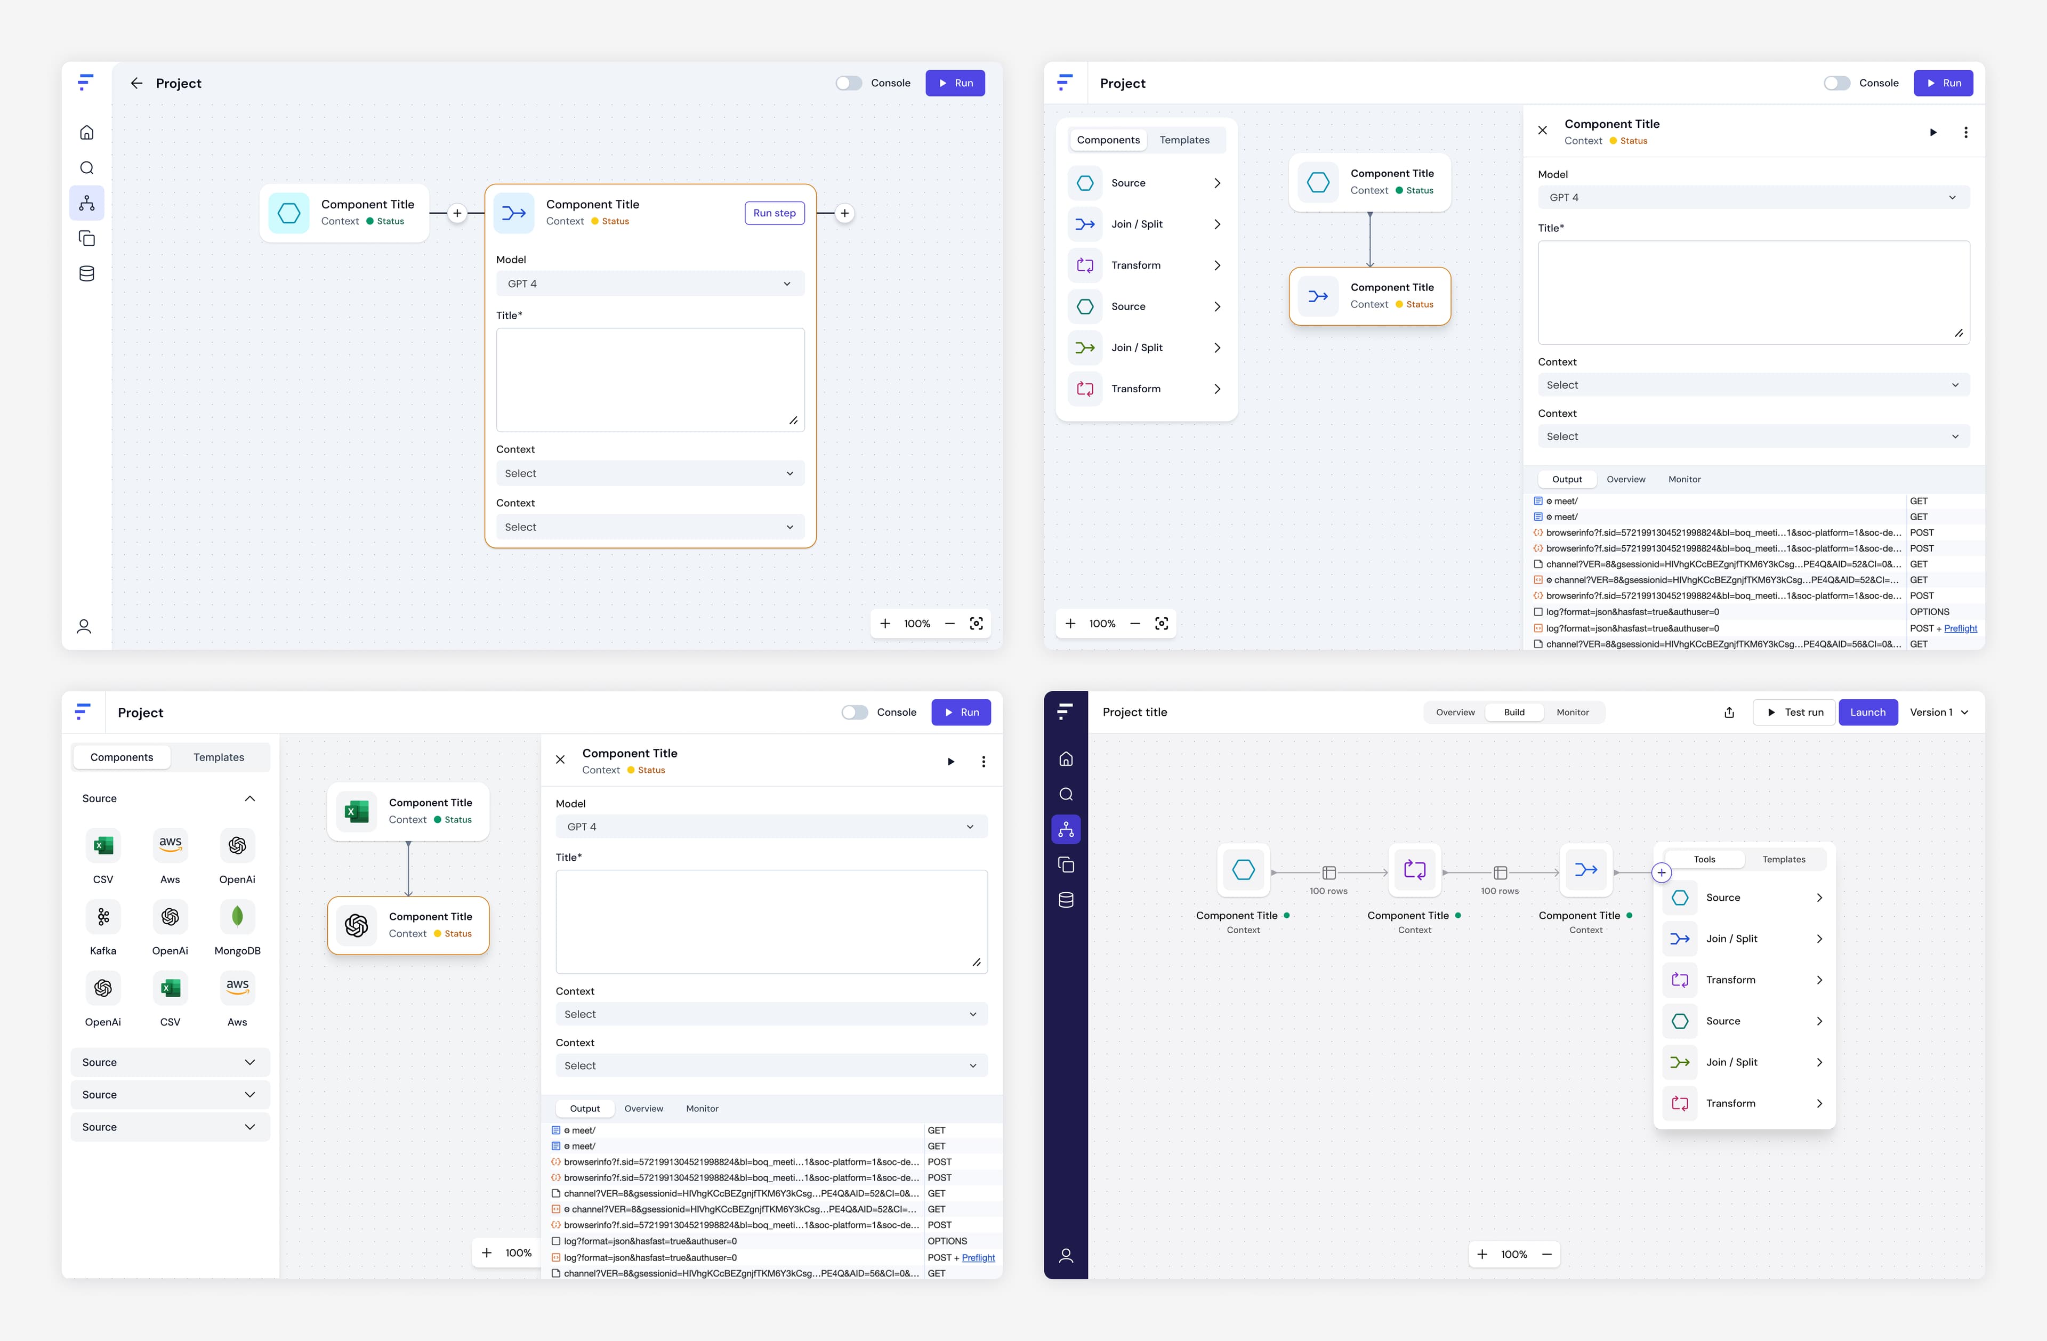The height and width of the screenshot is (1341, 2047).
Task: Click the user profile icon in dark sidebar
Action: [1066, 1255]
